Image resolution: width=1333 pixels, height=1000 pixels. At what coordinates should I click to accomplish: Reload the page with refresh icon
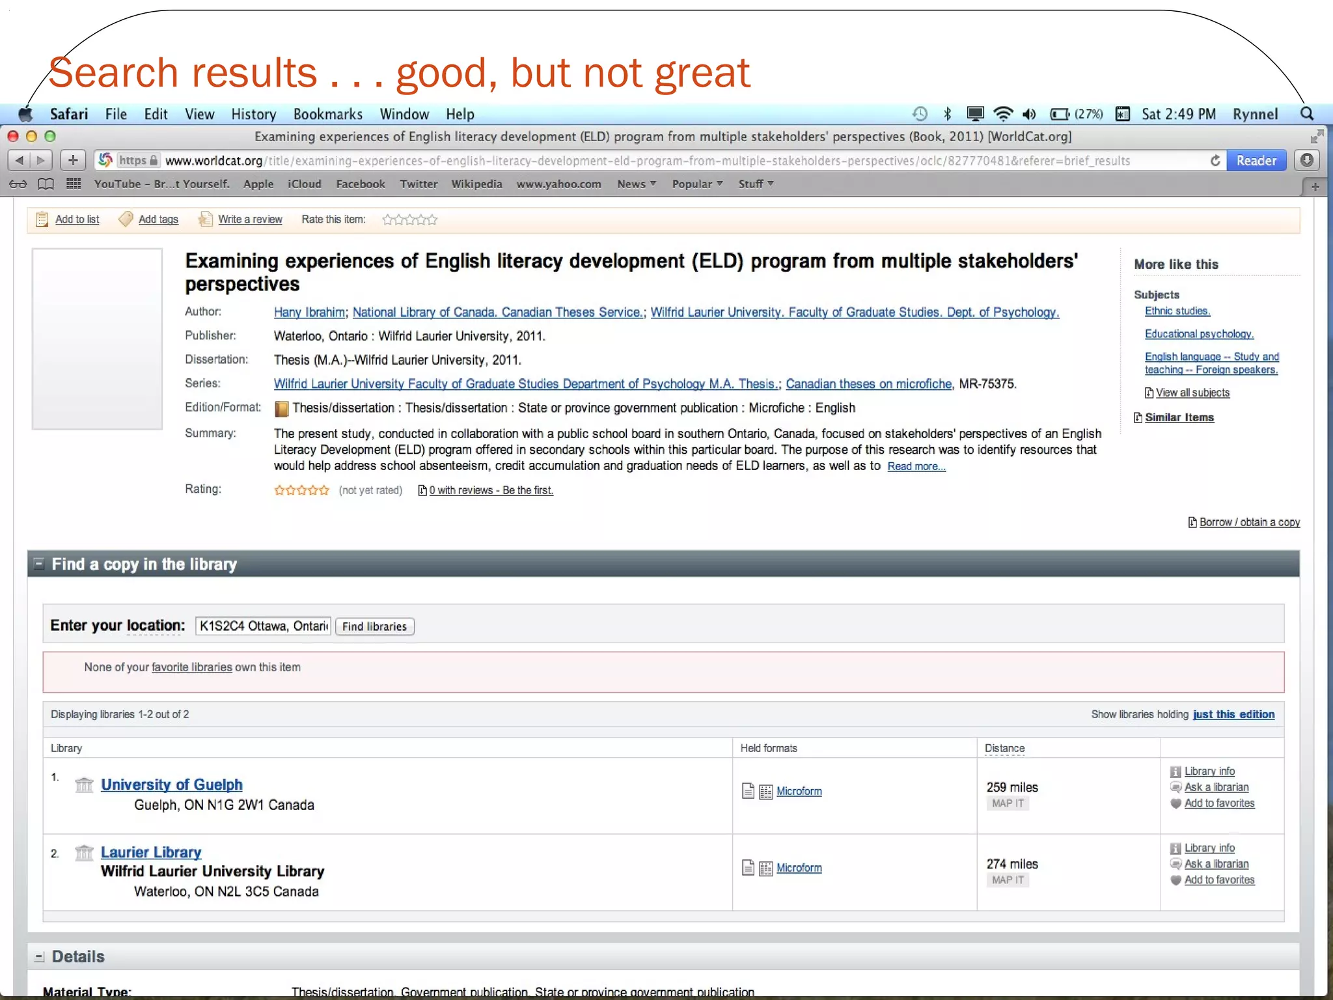tap(1215, 160)
